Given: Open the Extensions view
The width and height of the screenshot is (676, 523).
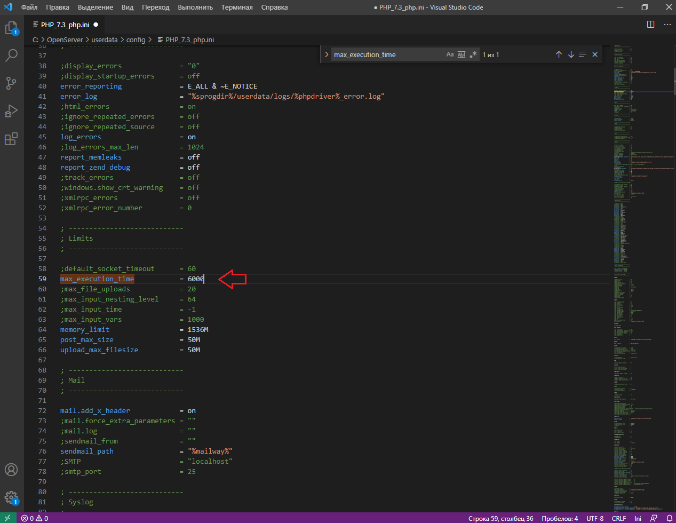Looking at the screenshot, I should tap(11, 139).
